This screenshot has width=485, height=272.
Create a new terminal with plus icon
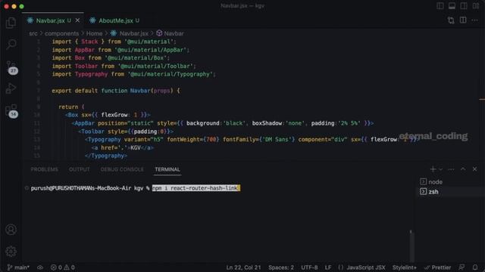tap(433, 169)
